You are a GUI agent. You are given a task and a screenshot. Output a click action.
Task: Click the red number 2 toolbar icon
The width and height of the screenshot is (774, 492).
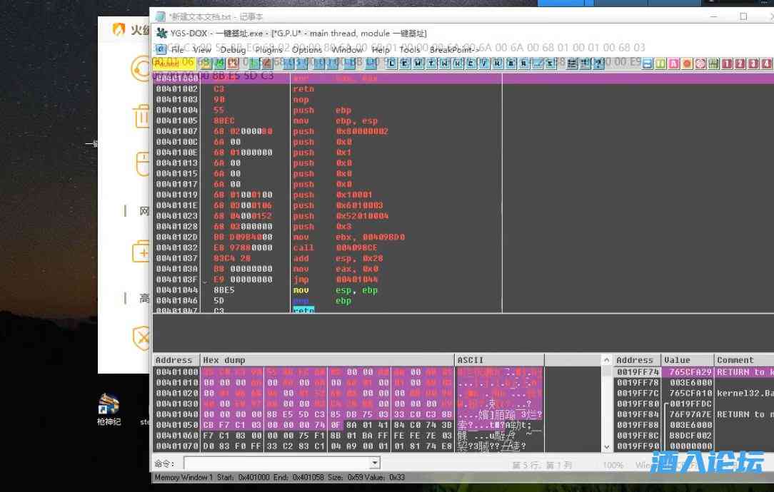pos(740,63)
